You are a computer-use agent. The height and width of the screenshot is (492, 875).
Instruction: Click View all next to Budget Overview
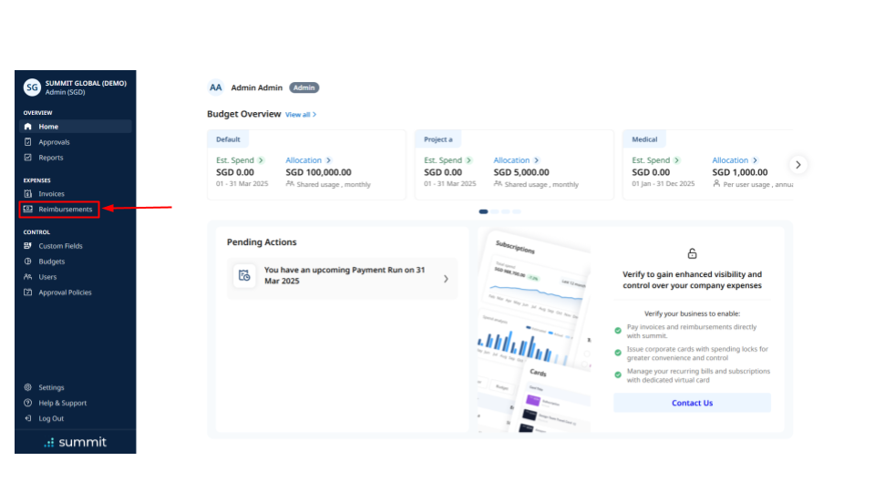301,115
